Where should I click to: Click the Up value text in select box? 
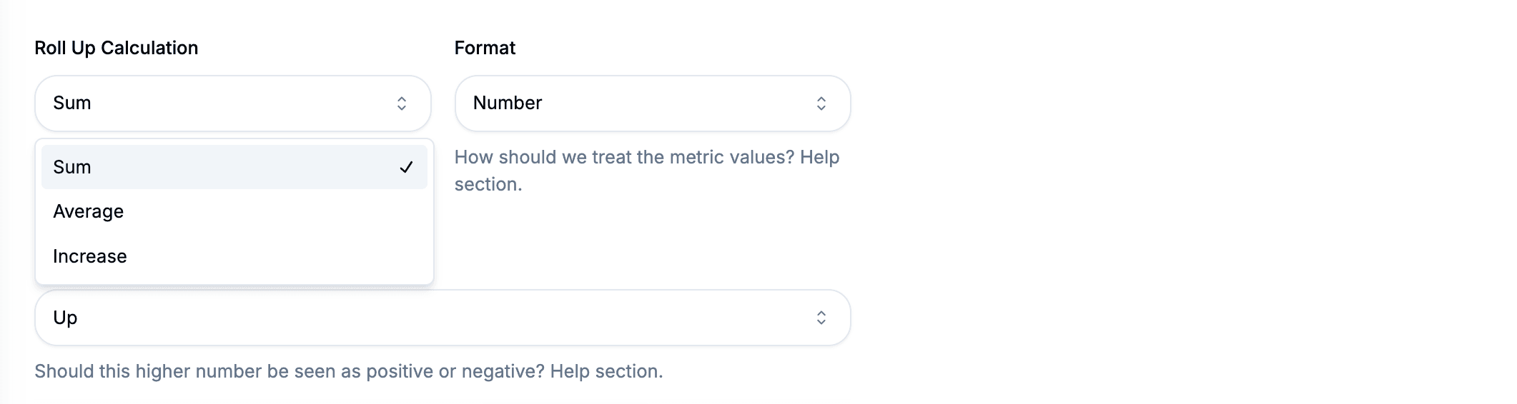coord(65,318)
